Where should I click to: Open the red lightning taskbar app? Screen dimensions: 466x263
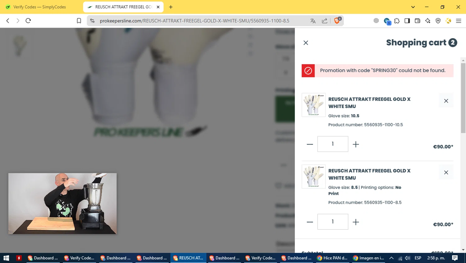click(x=19, y=258)
